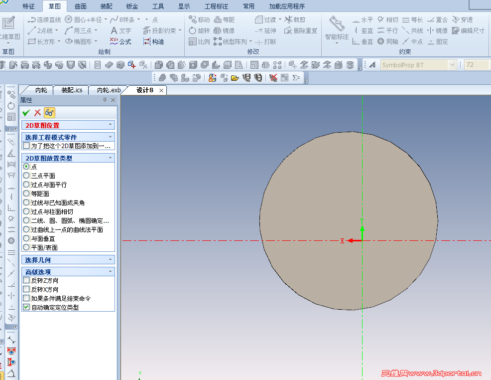Open the SymbolProp BT font dropdown
Viewport: 491px width, 380px height.
(x=452, y=65)
